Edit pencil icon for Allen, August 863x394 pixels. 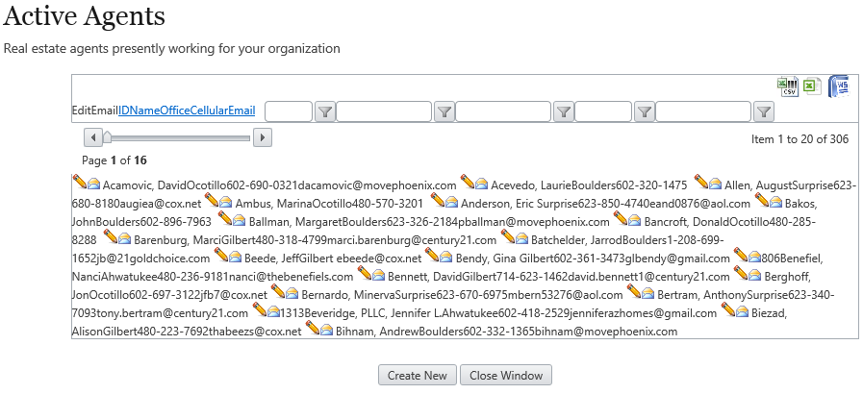[701, 182]
